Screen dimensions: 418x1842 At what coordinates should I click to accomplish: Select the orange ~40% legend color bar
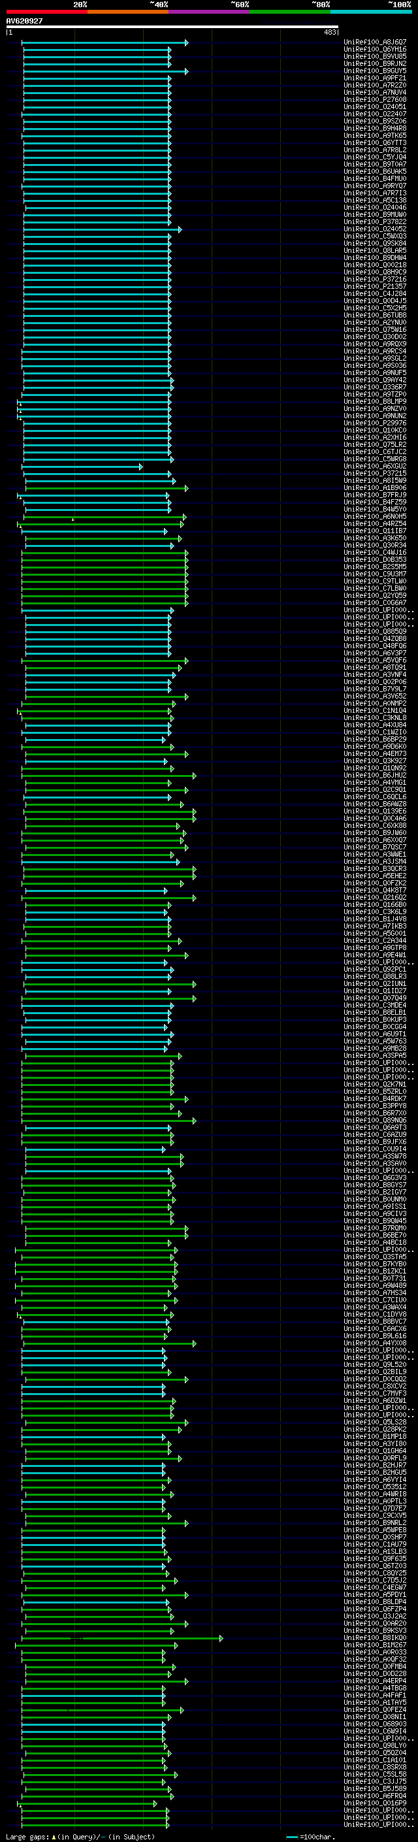click(x=128, y=12)
